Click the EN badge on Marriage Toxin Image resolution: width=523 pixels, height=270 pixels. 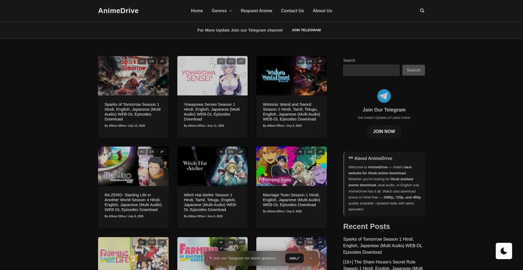pyautogui.click(x=310, y=152)
